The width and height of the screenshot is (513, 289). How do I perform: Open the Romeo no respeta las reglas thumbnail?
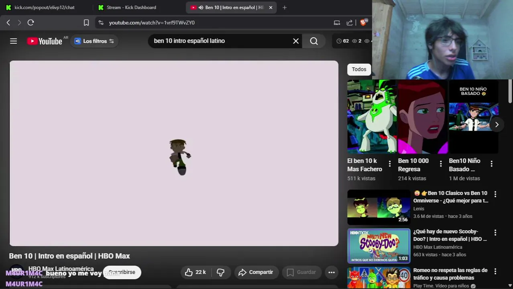379,278
